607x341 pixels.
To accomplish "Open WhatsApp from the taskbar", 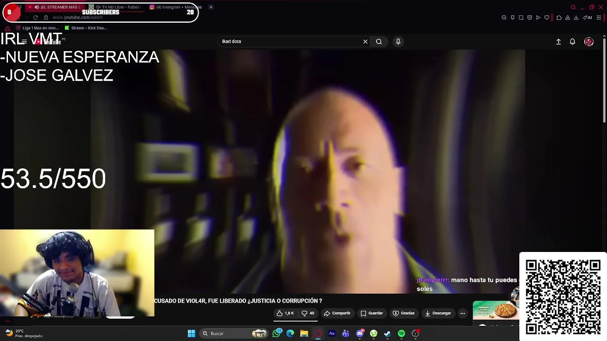I will pos(277,333).
